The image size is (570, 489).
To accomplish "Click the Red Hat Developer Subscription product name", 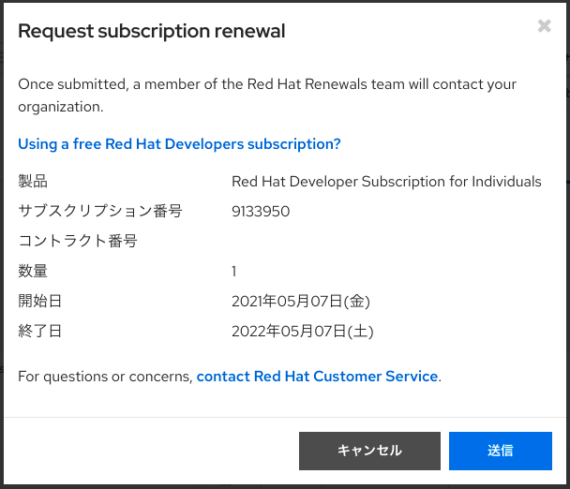I will point(386,182).
